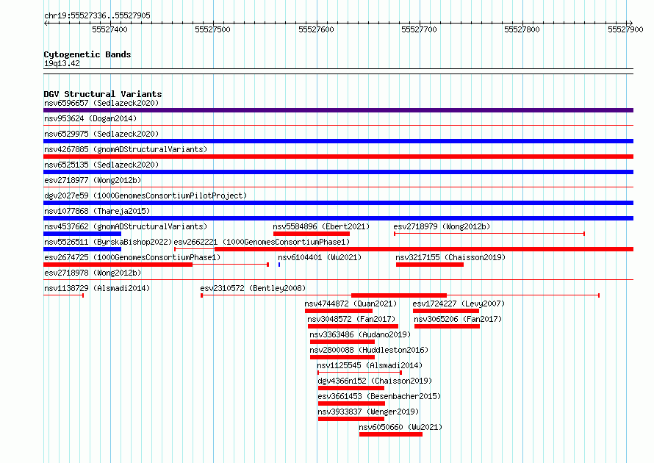Select the blue bar under nsv4537662
The height and width of the screenshot is (463, 654).
pos(82,234)
